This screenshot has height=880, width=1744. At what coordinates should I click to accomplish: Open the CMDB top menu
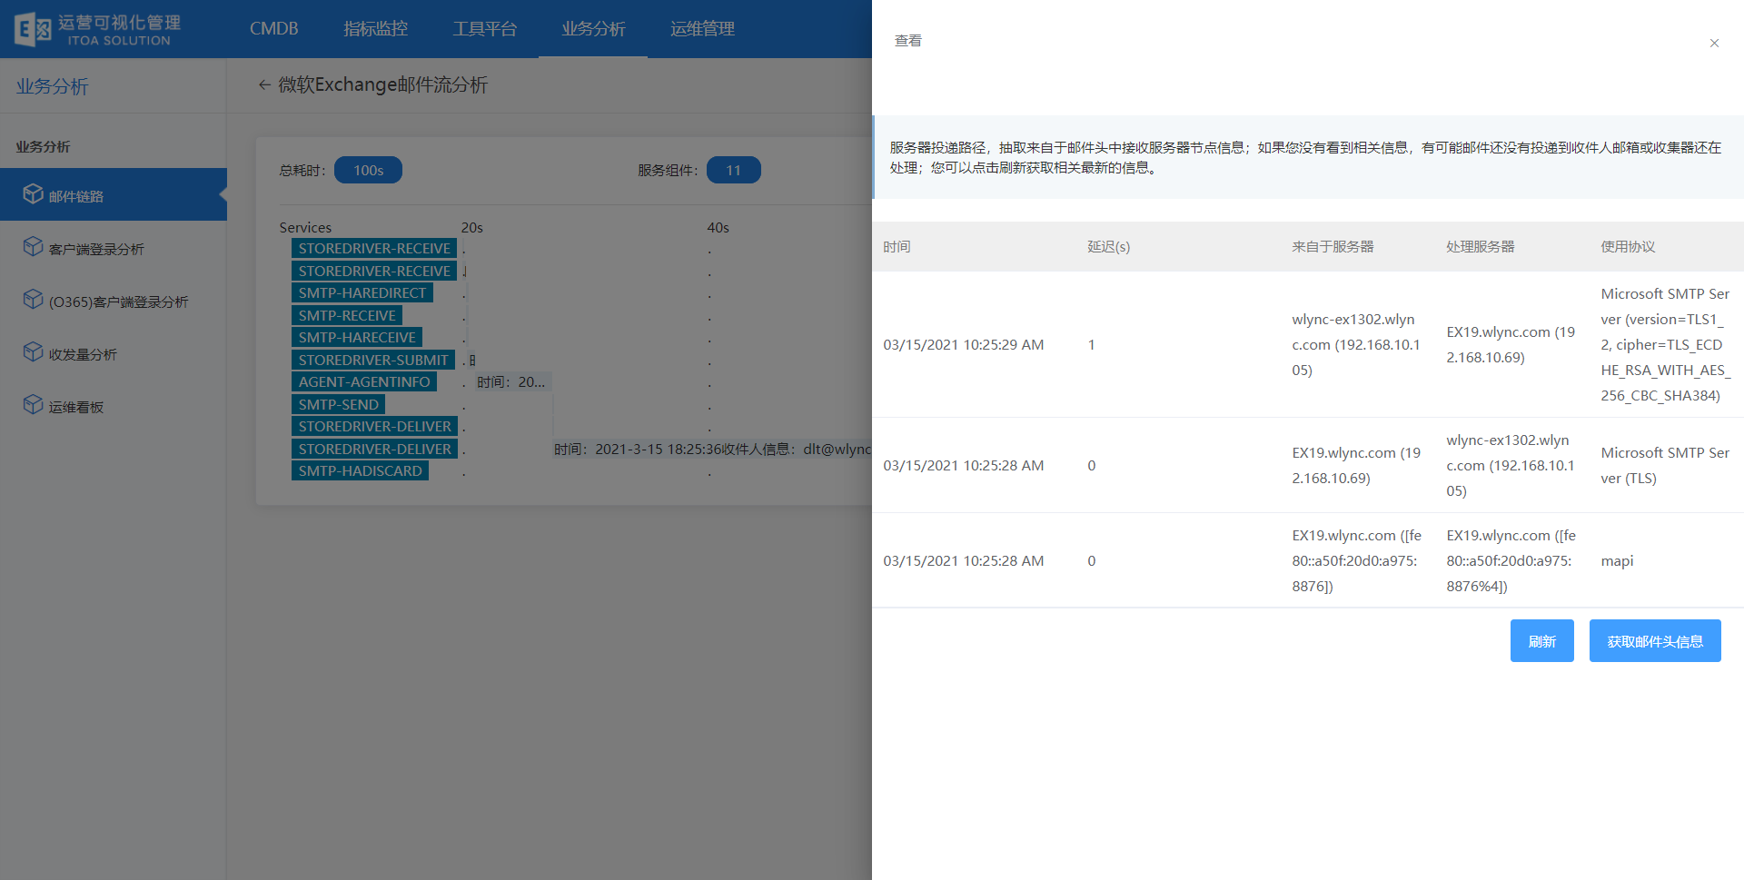click(x=274, y=28)
